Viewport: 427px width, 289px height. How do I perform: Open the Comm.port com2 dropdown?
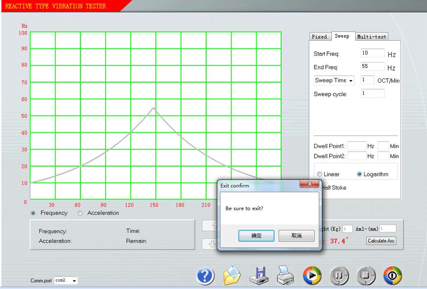[x=66, y=280]
